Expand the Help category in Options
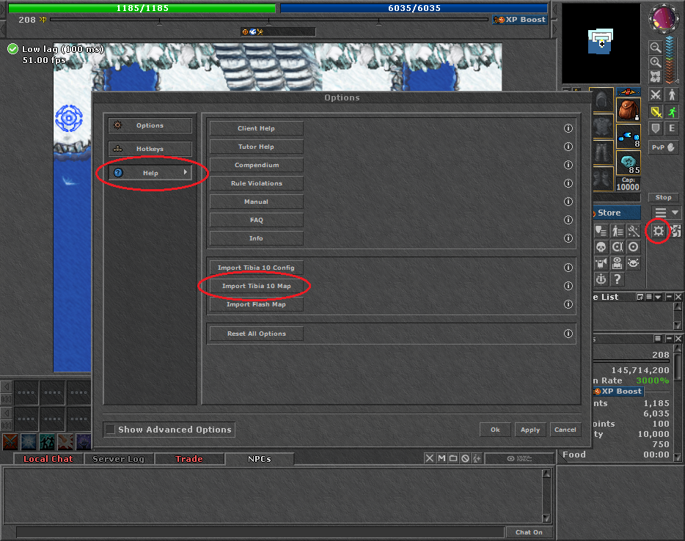The width and height of the screenshot is (685, 541). point(150,173)
